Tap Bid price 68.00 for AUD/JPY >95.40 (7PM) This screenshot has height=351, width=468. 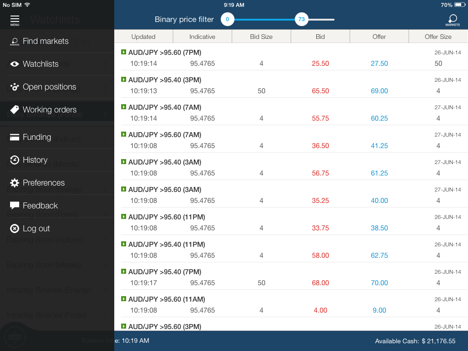pos(320,283)
